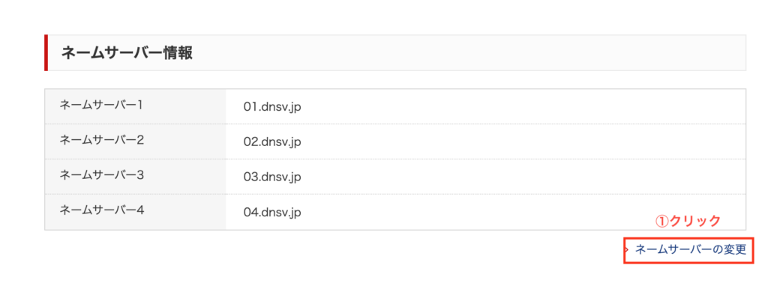
Task: Click the empty area right of 03.dnsv.jp
Action: (x=522, y=177)
